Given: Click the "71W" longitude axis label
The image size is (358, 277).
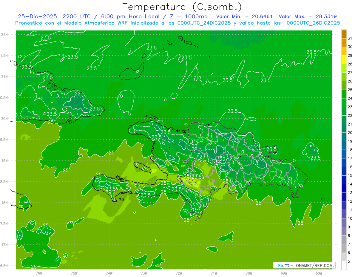Looking at the screenshot, I should click(x=214, y=273).
